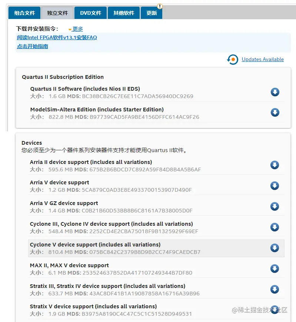Click Arria II device support title
Screen dimensions: 296x322
click(91, 162)
